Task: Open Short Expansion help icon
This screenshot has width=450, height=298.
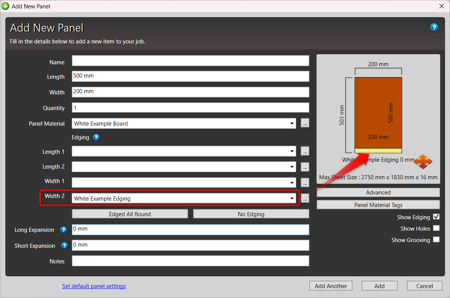Action: point(64,245)
